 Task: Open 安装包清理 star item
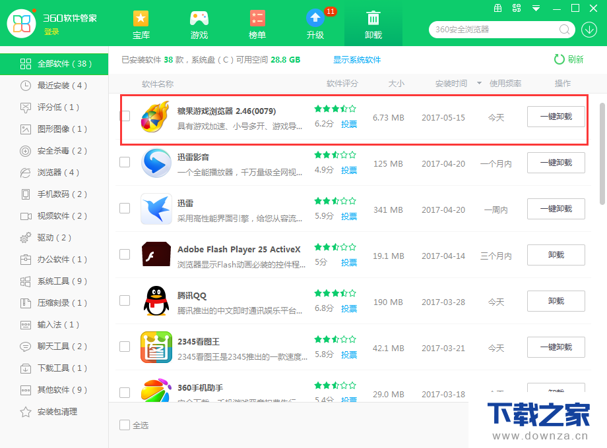pos(54,412)
